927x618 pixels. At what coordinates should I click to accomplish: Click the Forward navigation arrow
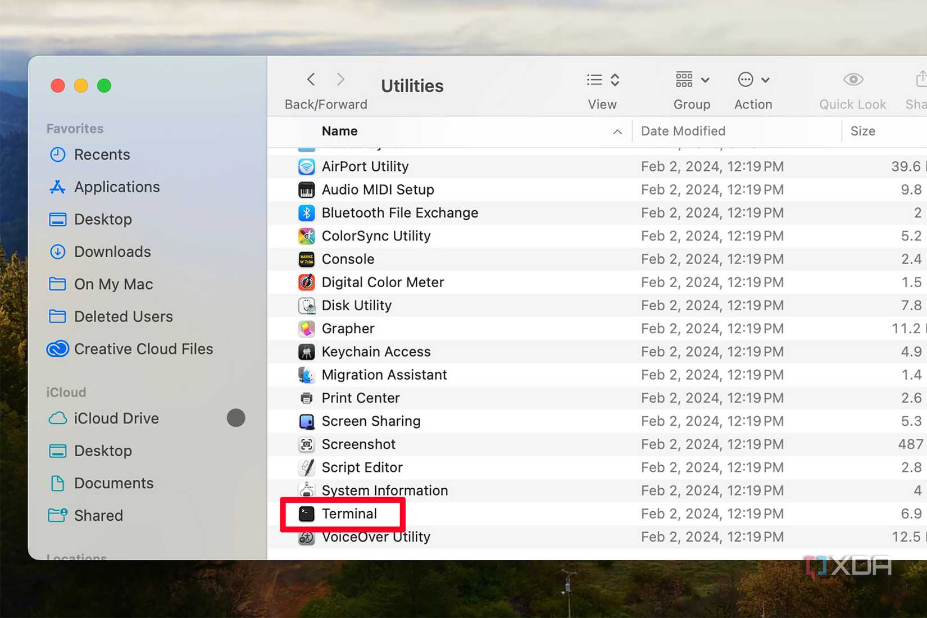(x=340, y=79)
